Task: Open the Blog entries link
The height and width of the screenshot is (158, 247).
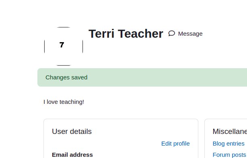Action: (x=228, y=144)
